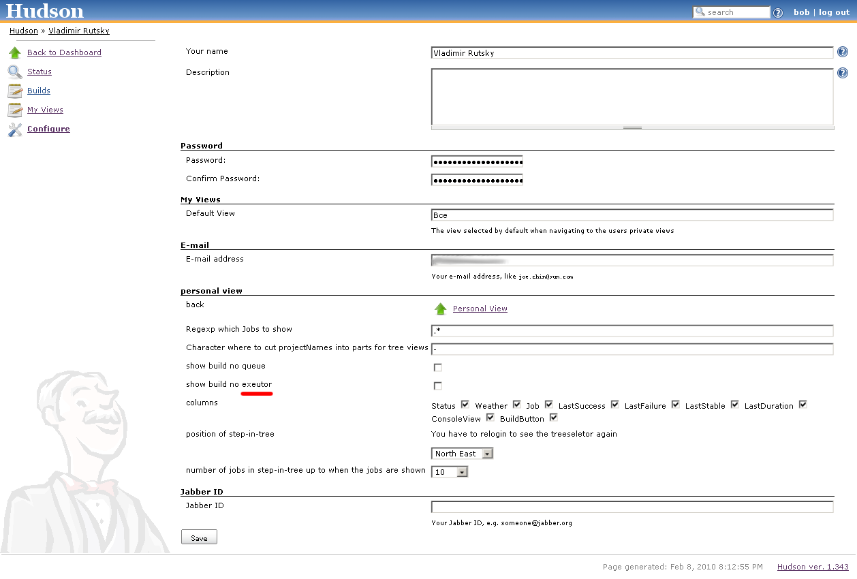Enable the show build no exeutor checkbox

pos(438,386)
